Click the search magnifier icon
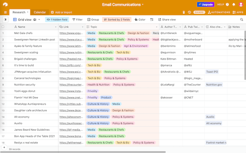 [x=241, y=19]
